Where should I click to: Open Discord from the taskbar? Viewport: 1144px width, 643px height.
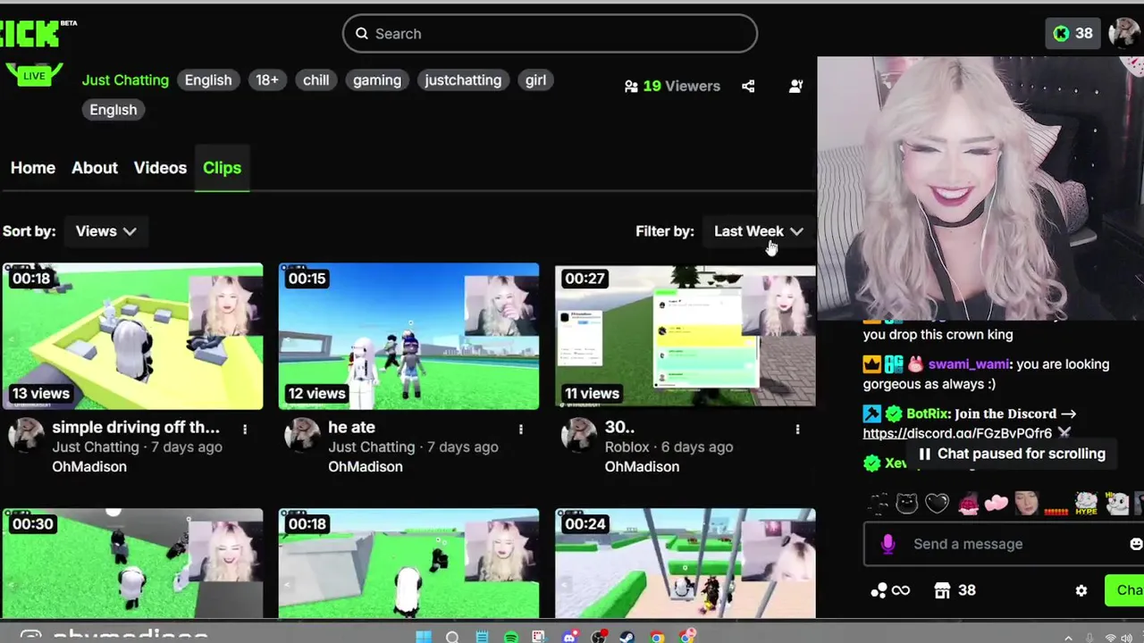point(569,637)
